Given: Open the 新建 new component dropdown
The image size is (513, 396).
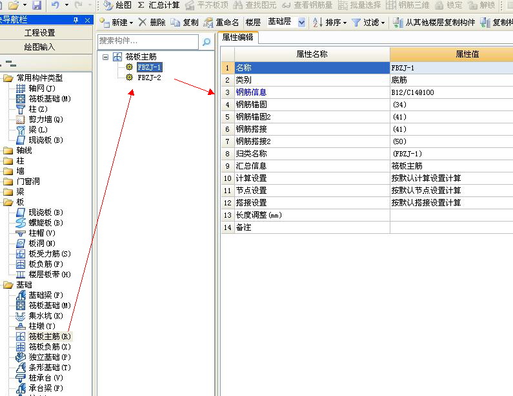Looking at the screenshot, I should [x=131, y=23].
